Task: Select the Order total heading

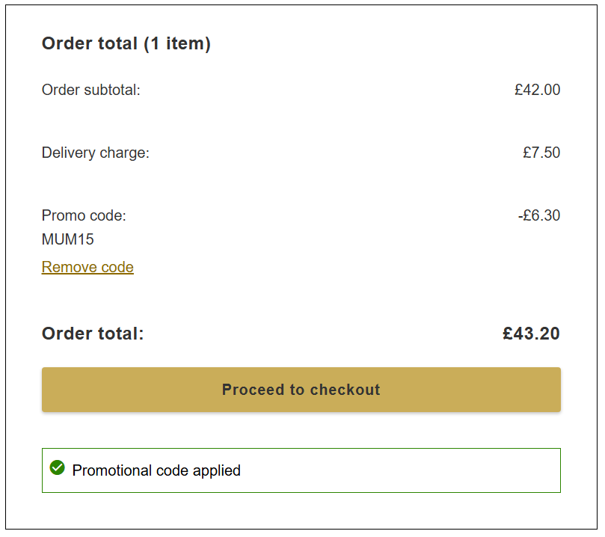Action: tap(126, 43)
